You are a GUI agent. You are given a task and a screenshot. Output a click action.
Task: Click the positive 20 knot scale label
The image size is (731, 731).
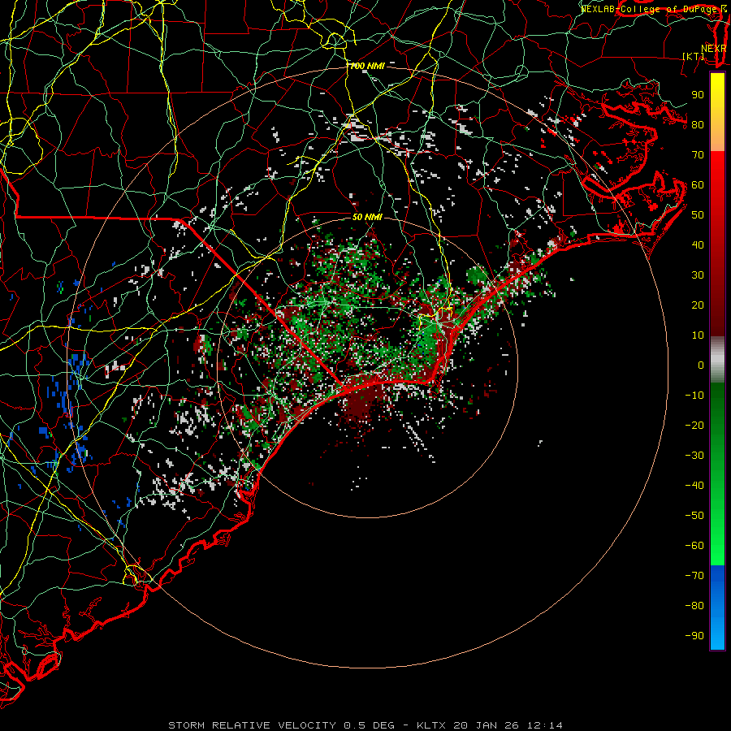tap(698, 305)
